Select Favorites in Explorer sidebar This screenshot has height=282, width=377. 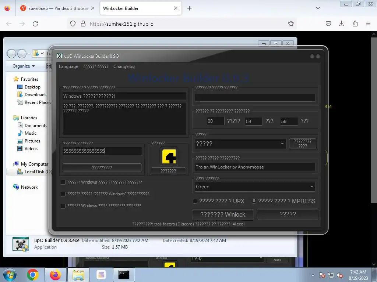click(x=29, y=79)
